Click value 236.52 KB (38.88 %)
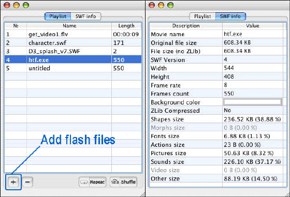The width and height of the screenshot is (290, 197). (252, 119)
